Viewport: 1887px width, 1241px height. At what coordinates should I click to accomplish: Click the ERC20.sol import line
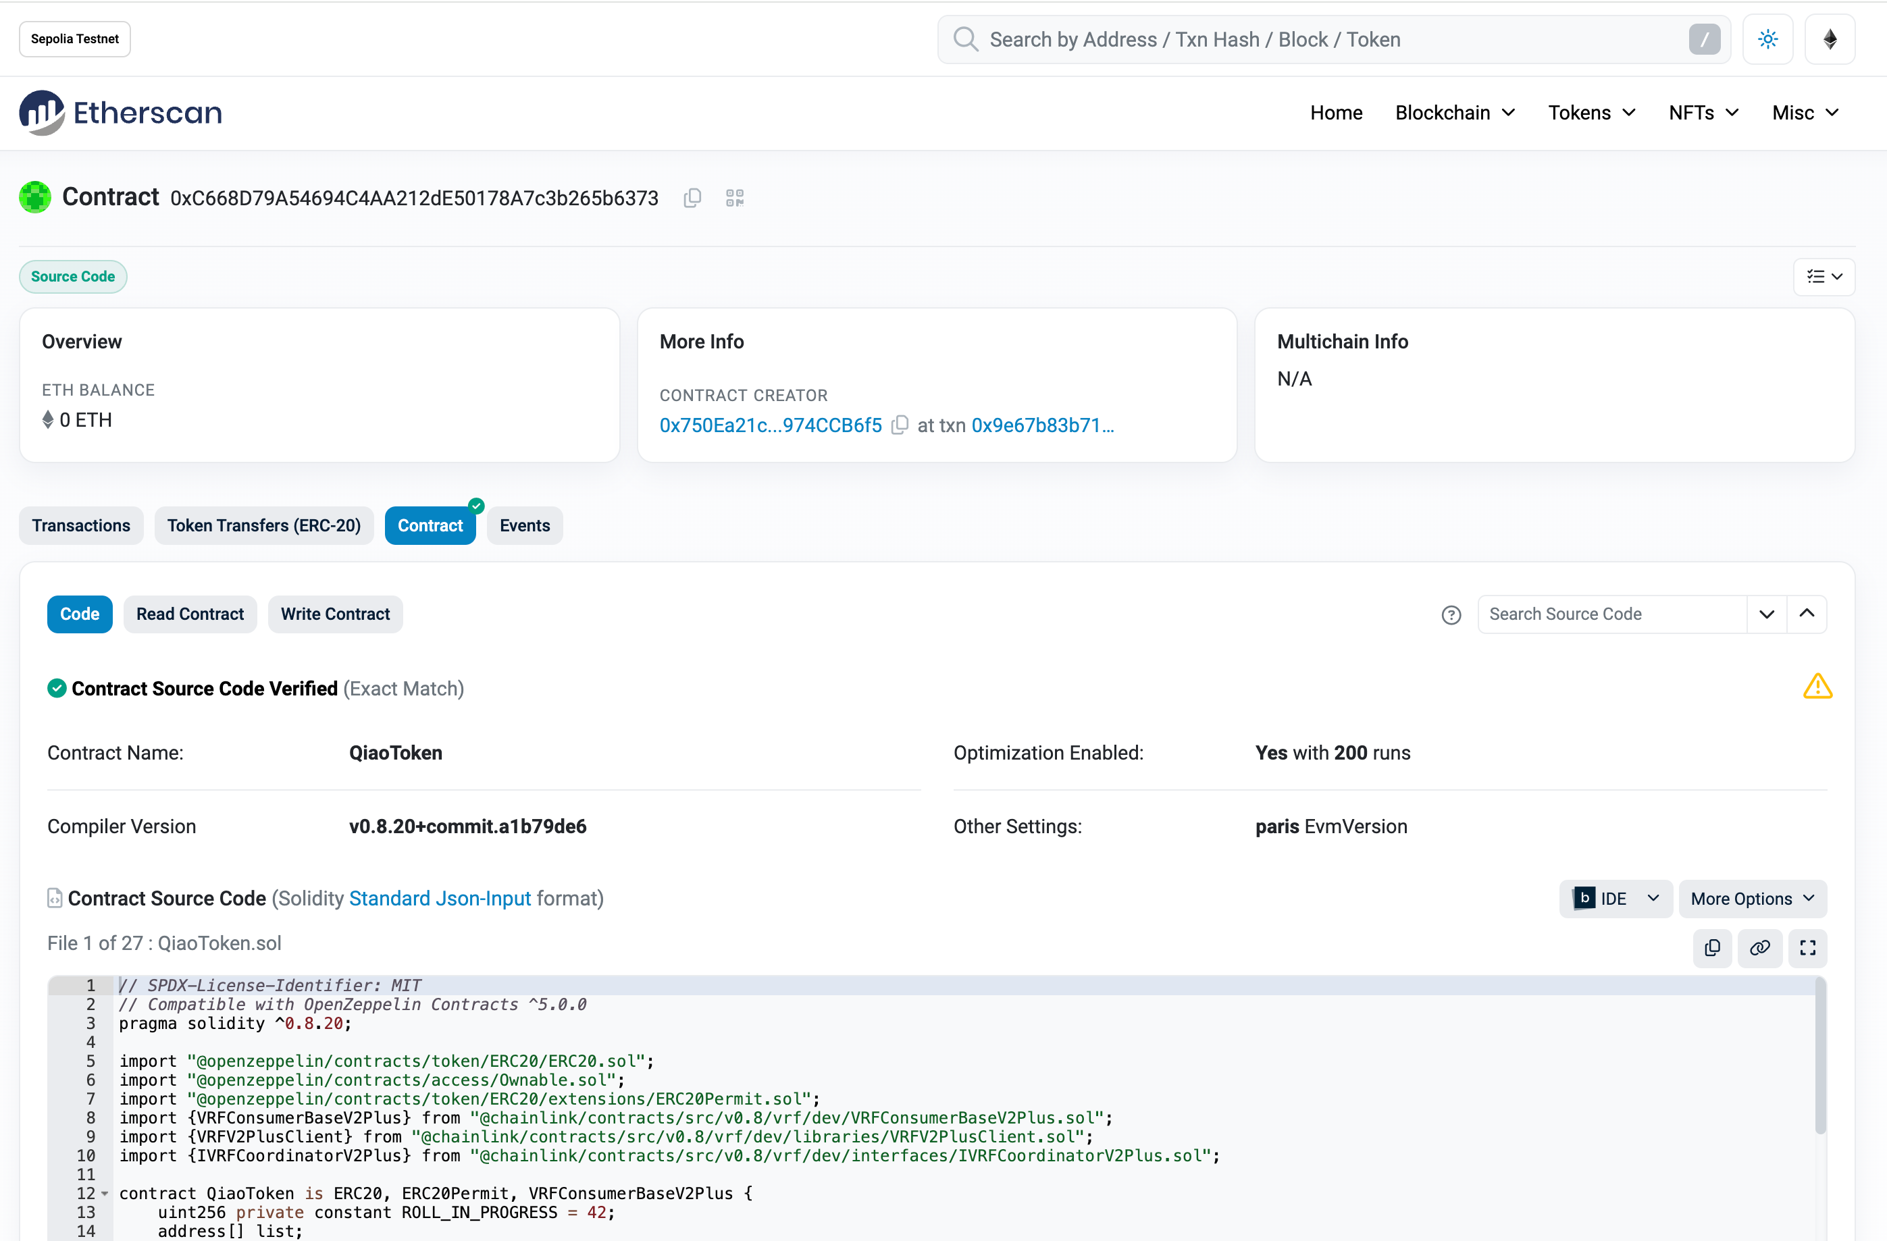(387, 1061)
